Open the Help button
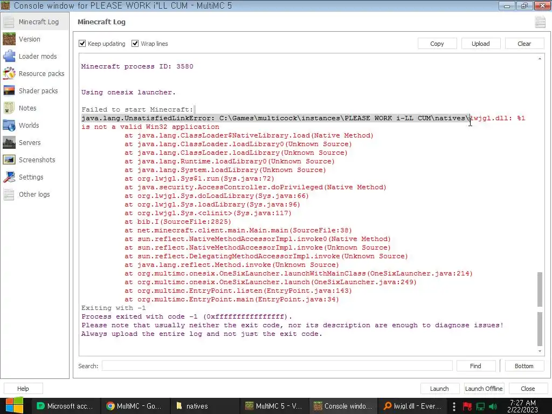Viewport: 552px width, 414px height. (x=23, y=389)
